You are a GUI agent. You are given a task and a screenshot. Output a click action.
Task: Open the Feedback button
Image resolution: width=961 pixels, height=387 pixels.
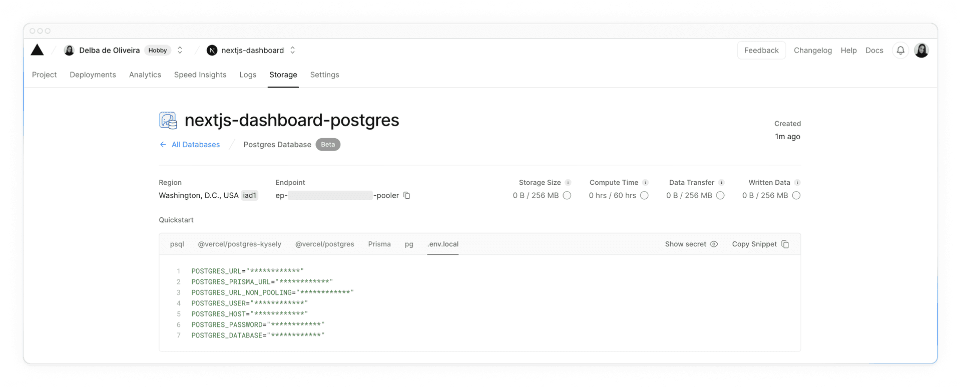(761, 50)
